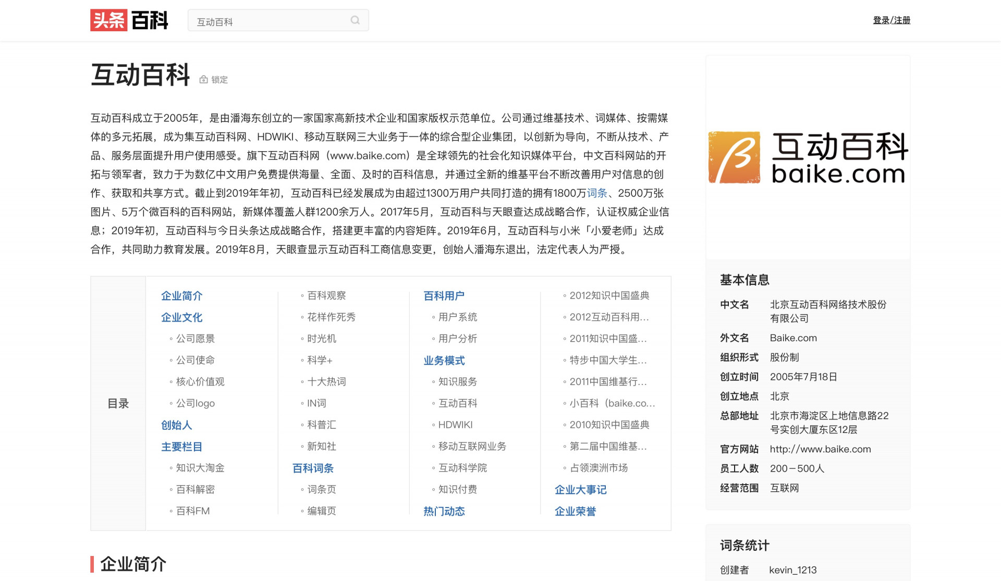1001x581 pixels.
Task: Jump to 企业简介 in the contents
Action: (181, 296)
